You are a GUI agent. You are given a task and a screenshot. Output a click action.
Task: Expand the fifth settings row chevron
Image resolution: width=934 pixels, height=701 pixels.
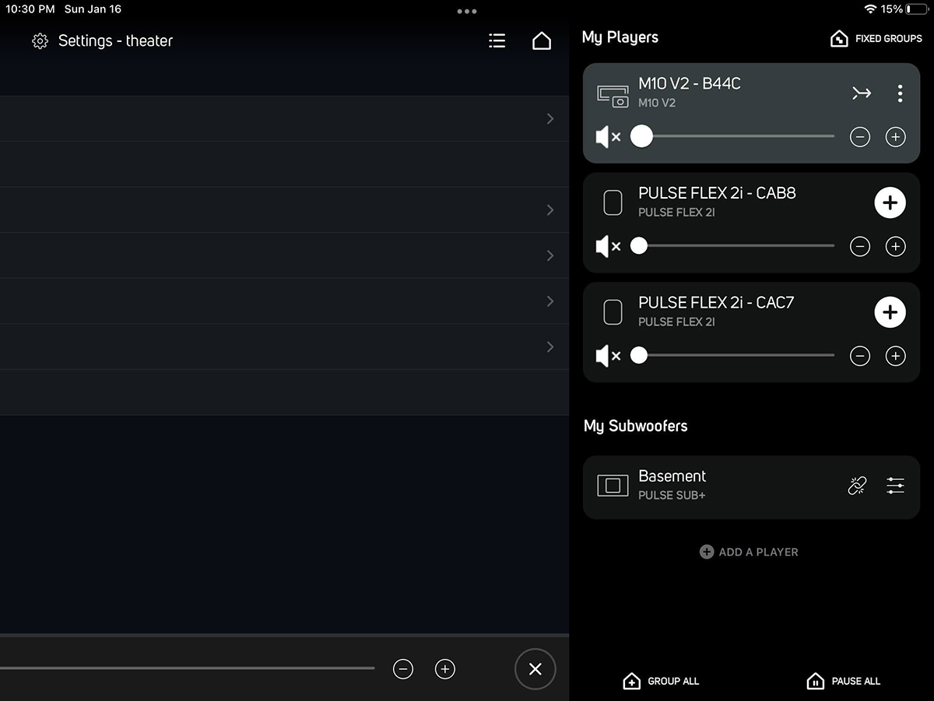[550, 347]
